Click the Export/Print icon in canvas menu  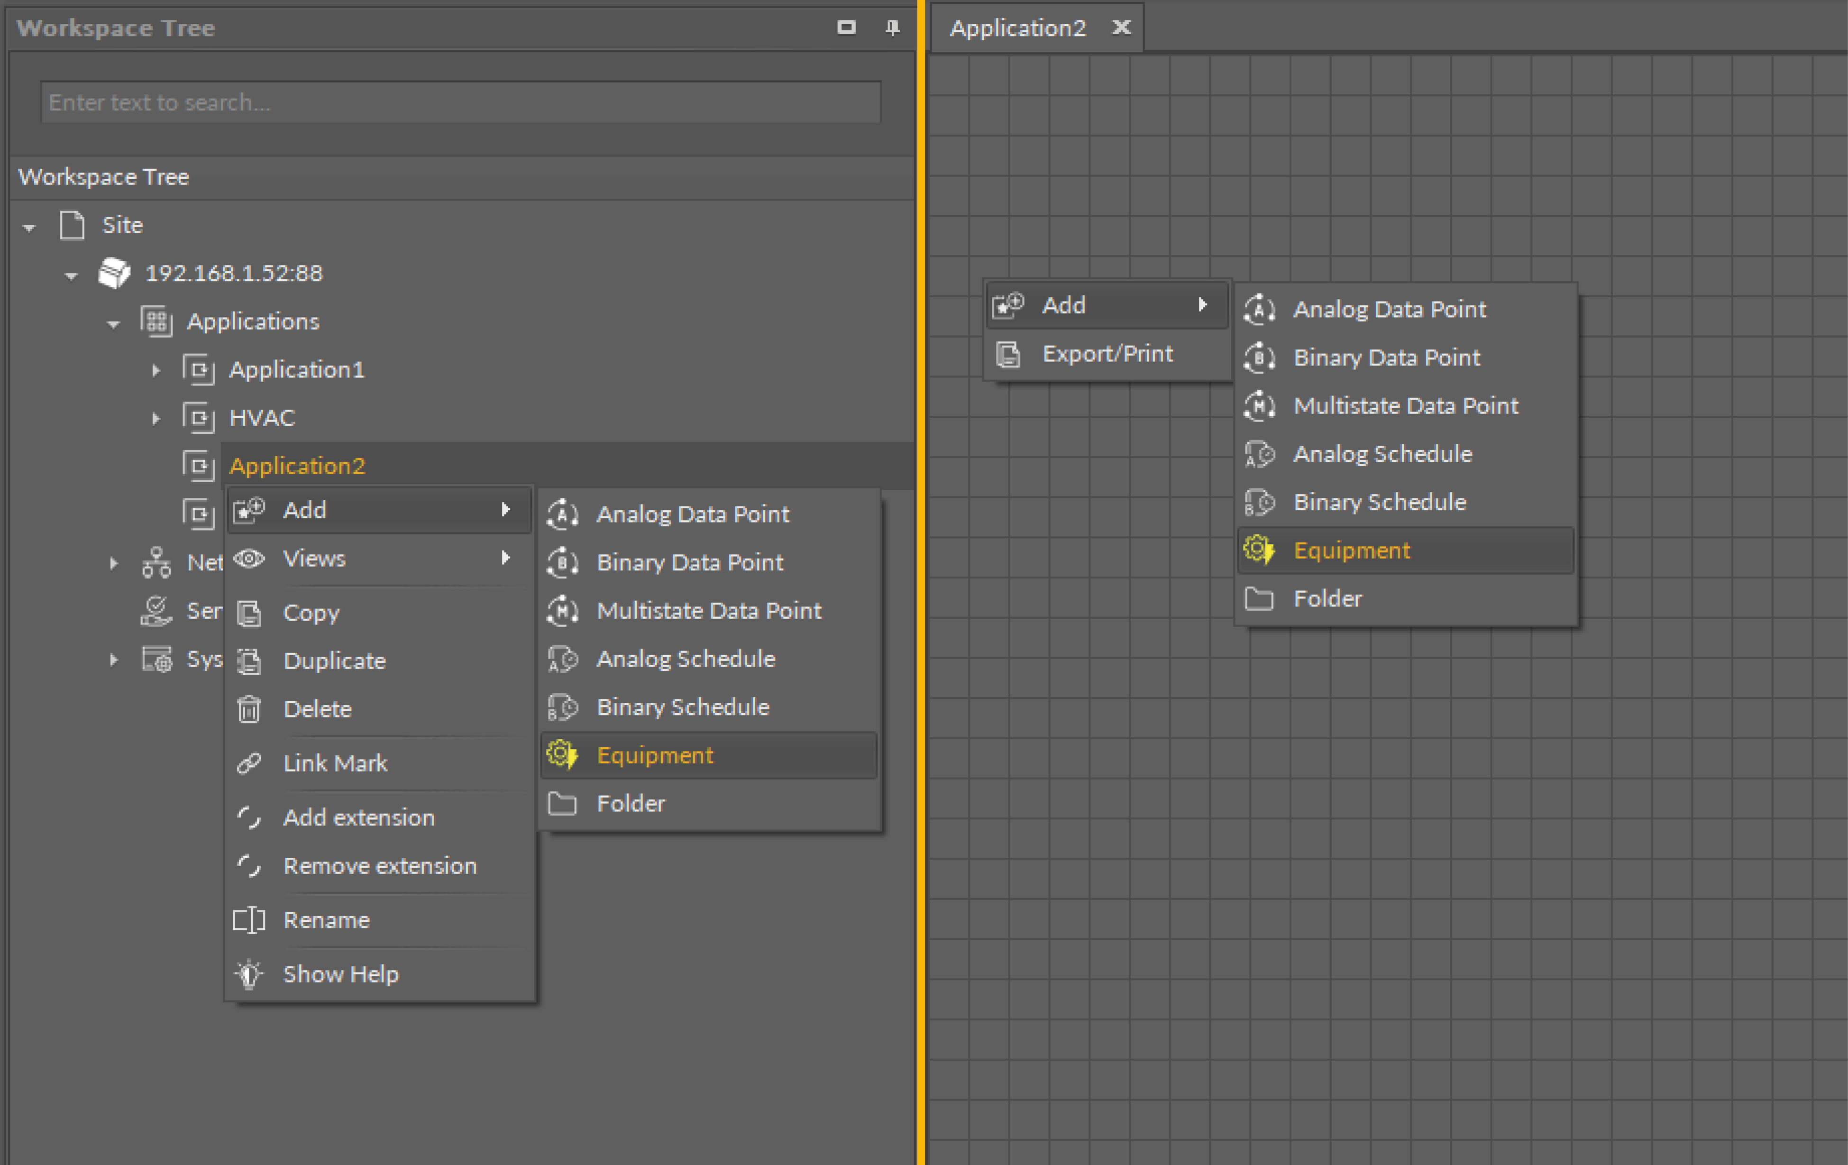pyautogui.click(x=1007, y=354)
